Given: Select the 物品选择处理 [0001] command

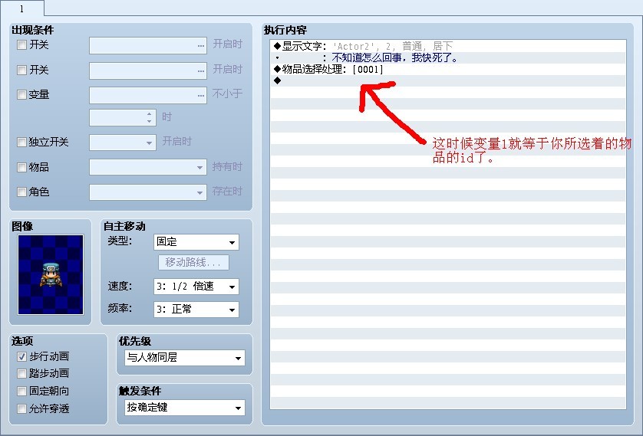Looking at the screenshot, I should (448, 69).
